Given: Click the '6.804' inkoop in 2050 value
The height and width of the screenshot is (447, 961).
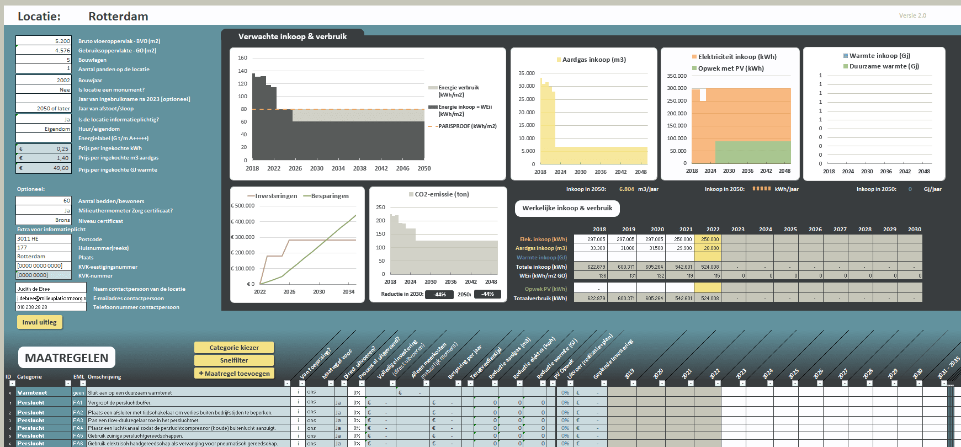Looking at the screenshot, I should coord(626,189).
